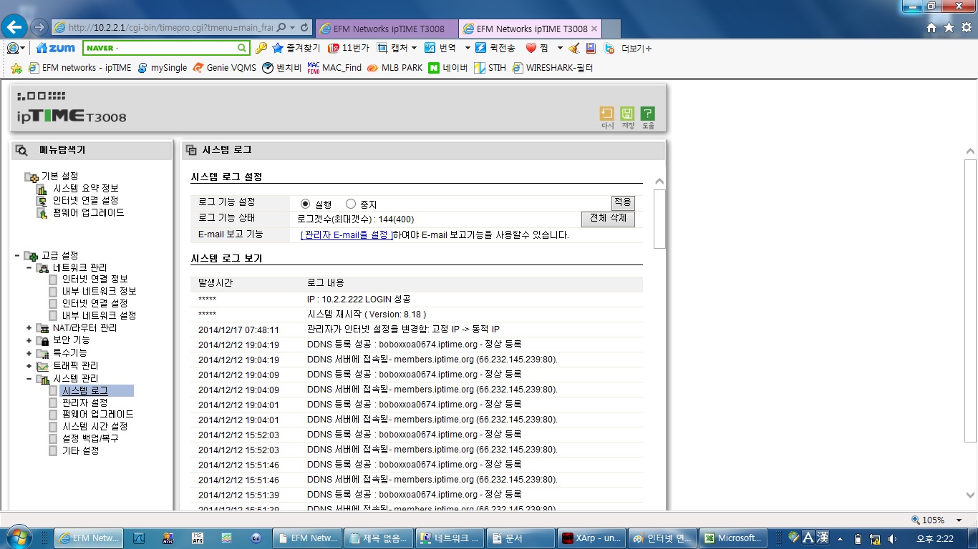Viewport: 978px width, 549px height.
Task: Open the browser Tools gear icon
Action: (966, 28)
